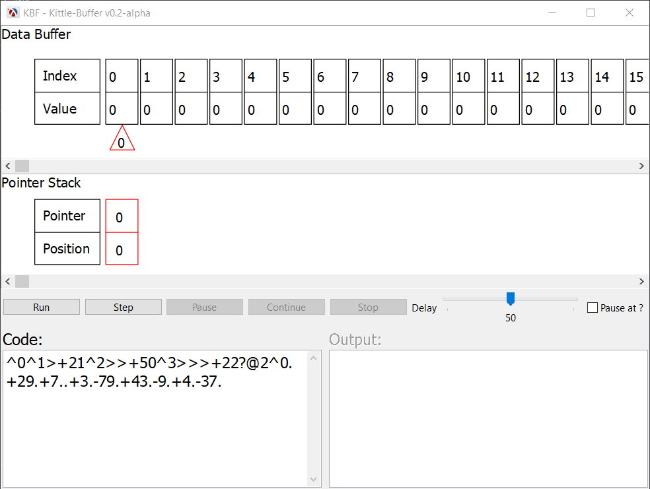This screenshot has width=650, height=489.
Task: Click the data buffer index 3 cell
Action: [226, 76]
